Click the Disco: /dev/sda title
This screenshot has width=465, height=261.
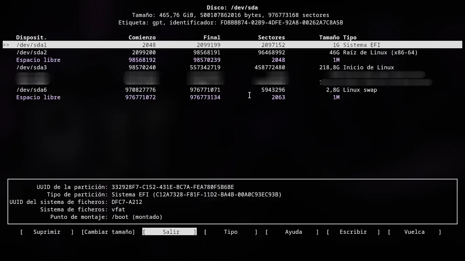[x=232, y=7]
